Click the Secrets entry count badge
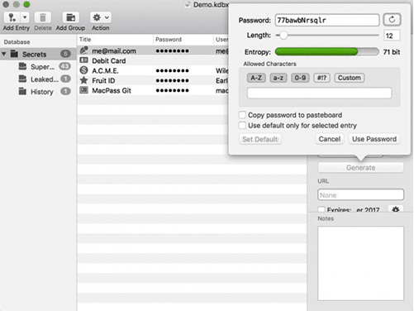Image resolution: width=414 pixels, height=311 pixels. (x=65, y=54)
